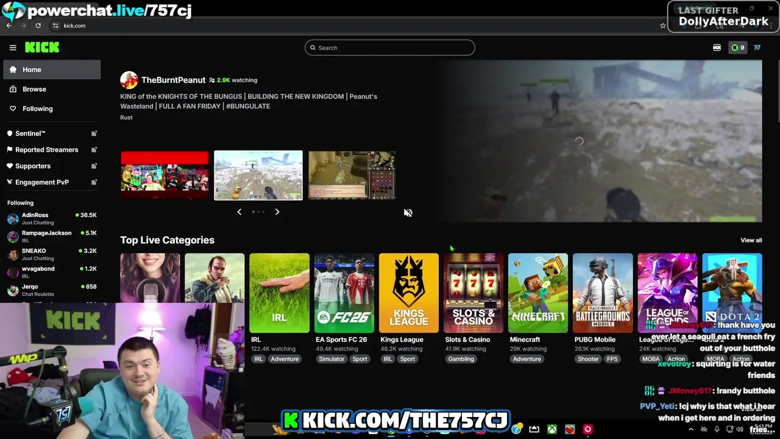The width and height of the screenshot is (780, 439).
Task: Click the Adventure tag under IRL
Action: (x=285, y=359)
